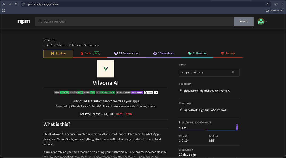Click the search magnifier icon
Image resolution: width=286 pixels, height=158 pixels.
[x=40, y=21]
